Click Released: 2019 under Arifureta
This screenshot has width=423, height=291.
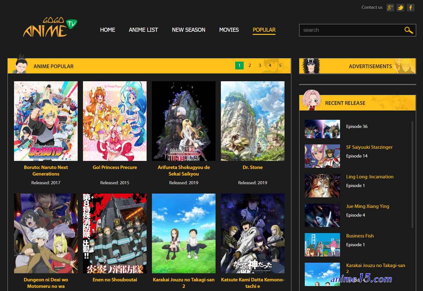[184, 183]
